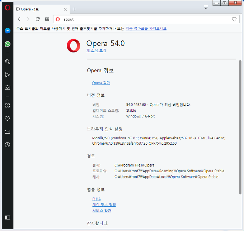This screenshot has height=231, width=244.
Task: Open the Opera main menu logo
Action: point(7,8)
